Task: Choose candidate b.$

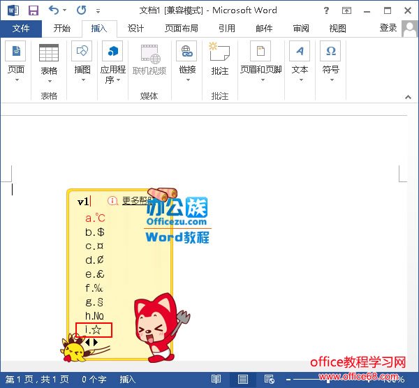Action: (x=95, y=232)
